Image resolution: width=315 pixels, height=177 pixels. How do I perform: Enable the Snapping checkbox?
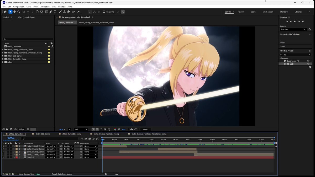coord(104,12)
